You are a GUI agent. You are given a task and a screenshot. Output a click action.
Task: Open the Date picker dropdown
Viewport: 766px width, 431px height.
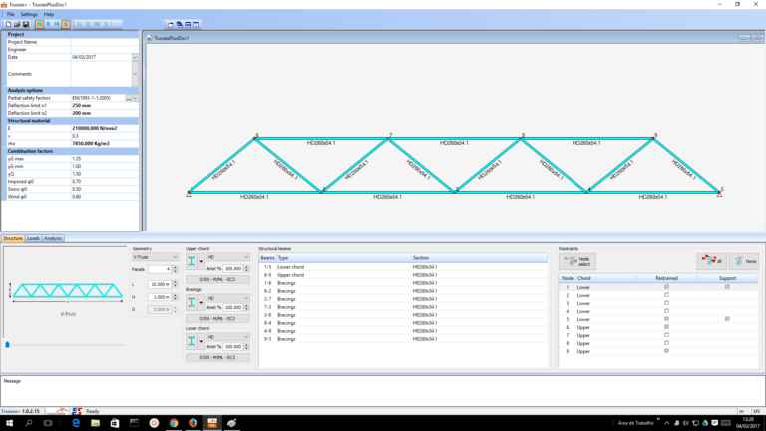coord(135,57)
